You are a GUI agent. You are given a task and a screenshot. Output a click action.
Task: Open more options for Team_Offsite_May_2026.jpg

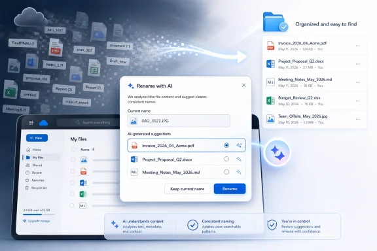[x=357, y=119]
